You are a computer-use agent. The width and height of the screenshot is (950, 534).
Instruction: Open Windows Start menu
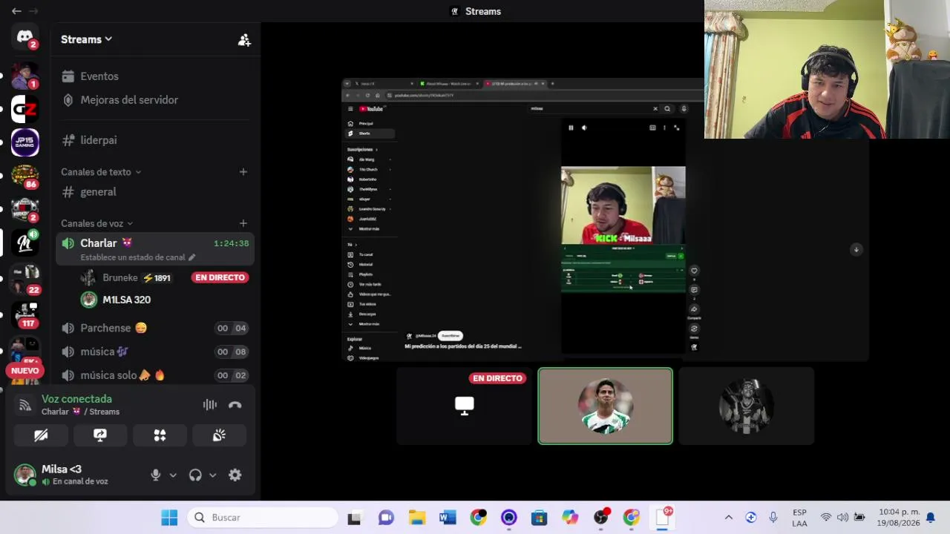click(169, 518)
